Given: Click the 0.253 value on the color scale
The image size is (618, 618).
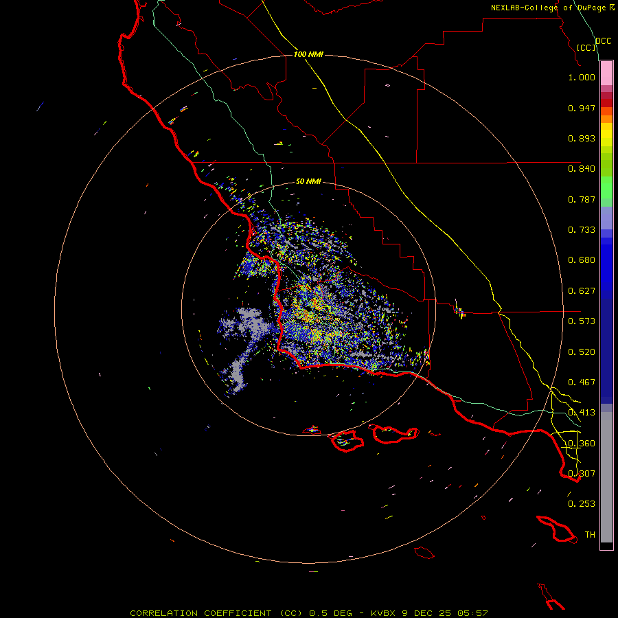Looking at the screenshot, I should (582, 504).
